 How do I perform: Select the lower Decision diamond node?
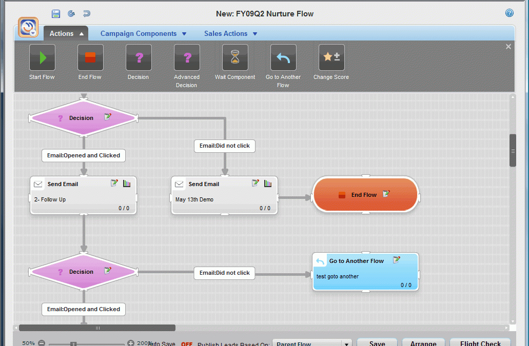click(84, 272)
